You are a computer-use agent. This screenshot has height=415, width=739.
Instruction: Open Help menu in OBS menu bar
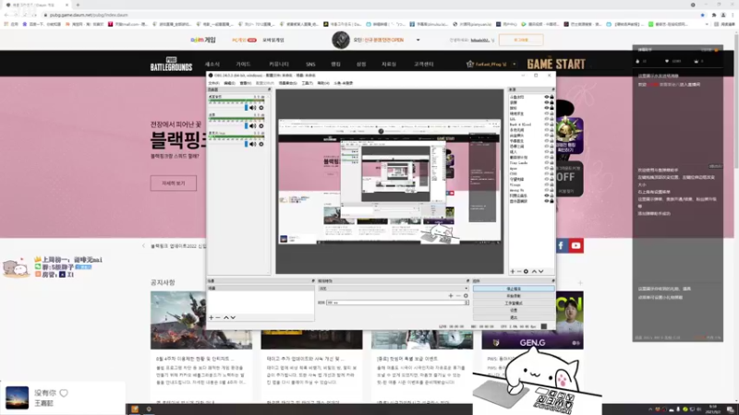click(323, 83)
